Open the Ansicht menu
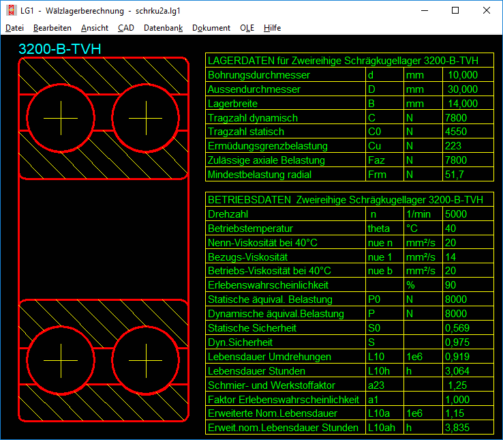Image resolution: width=503 pixels, height=440 pixels. (x=95, y=28)
